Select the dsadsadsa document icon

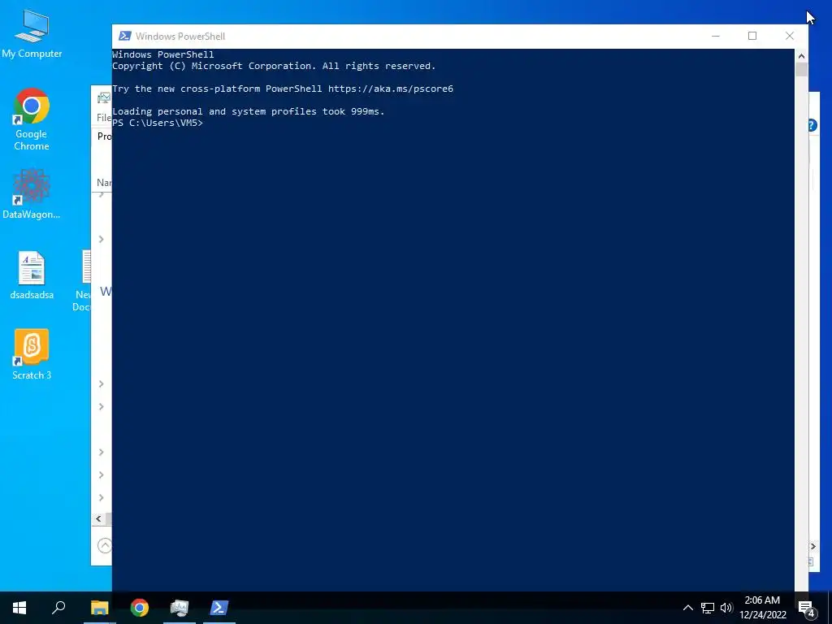32,275
